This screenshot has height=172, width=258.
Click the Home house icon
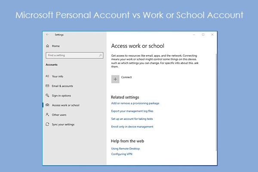pyautogui.click(x=48, y=46)
